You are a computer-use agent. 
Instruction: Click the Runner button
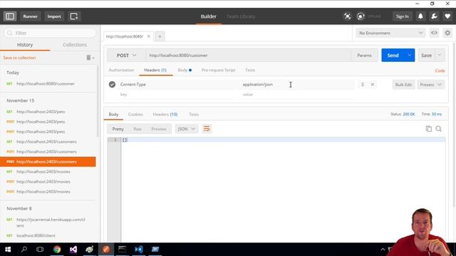[30, 16]
